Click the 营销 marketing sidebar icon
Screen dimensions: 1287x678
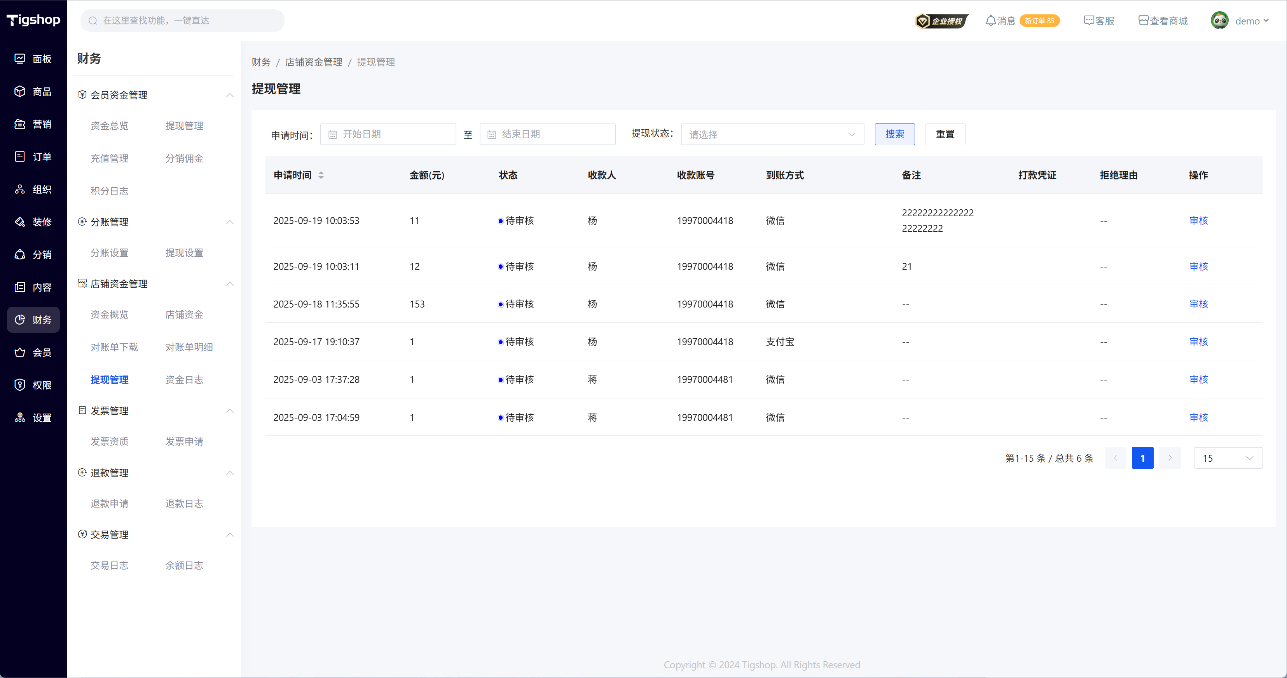(20, 124)
